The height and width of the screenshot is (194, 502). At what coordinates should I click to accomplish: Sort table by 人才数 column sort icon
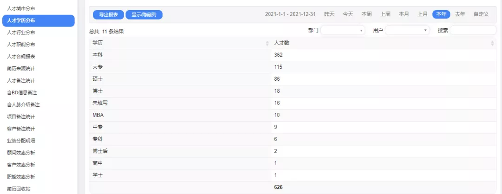pos(492,43)
